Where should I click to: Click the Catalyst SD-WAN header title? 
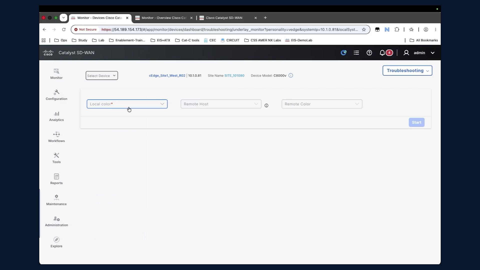[76, 53]
